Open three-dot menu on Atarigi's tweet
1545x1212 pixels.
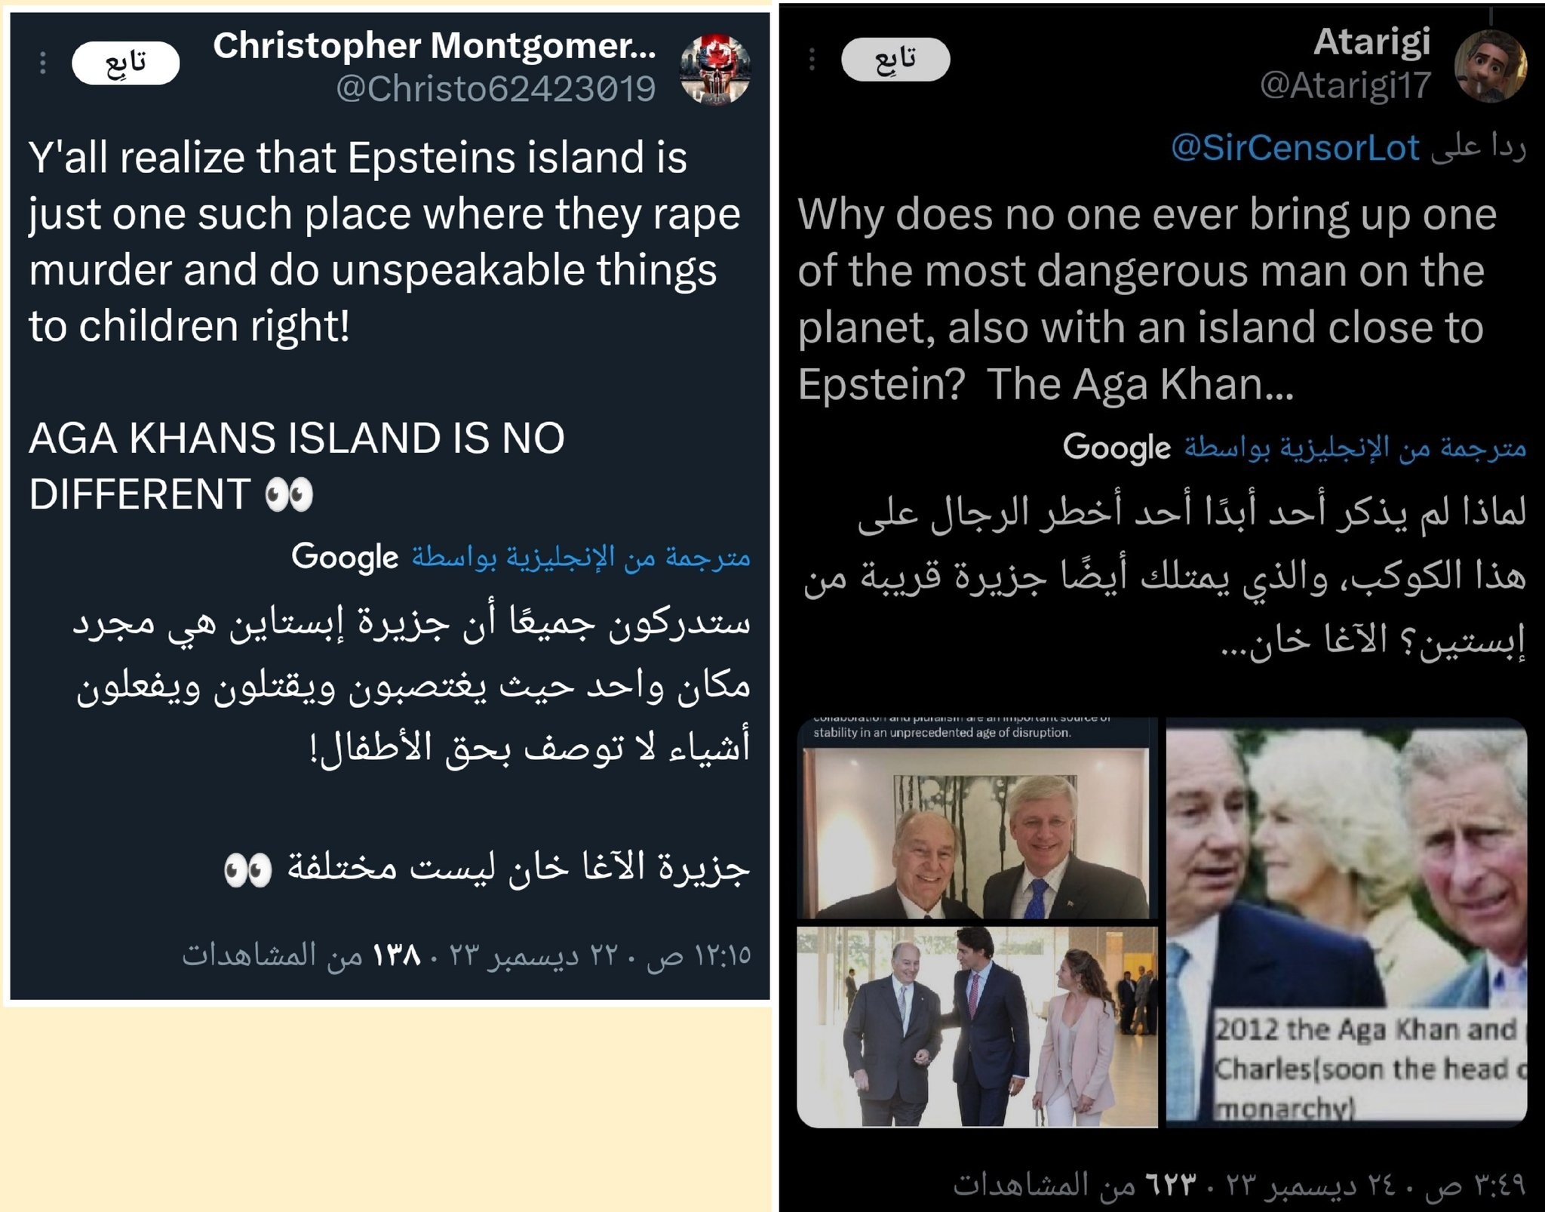click(x=812, y=59)
